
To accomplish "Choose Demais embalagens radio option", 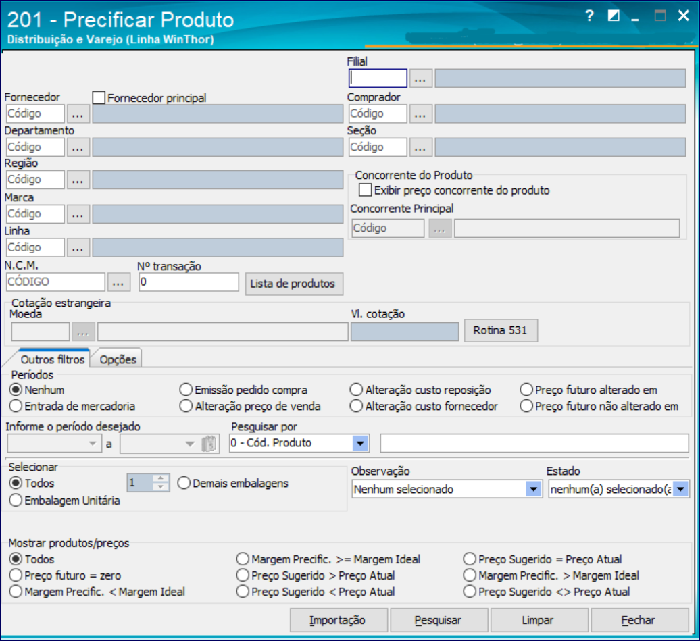I will (x=184, y=483).
